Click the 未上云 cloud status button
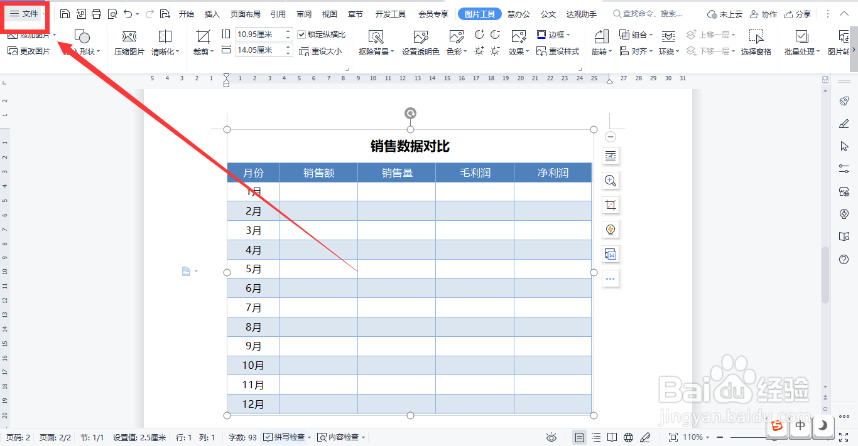Screen dimensions: 858x446 click(x=724, y=14)
